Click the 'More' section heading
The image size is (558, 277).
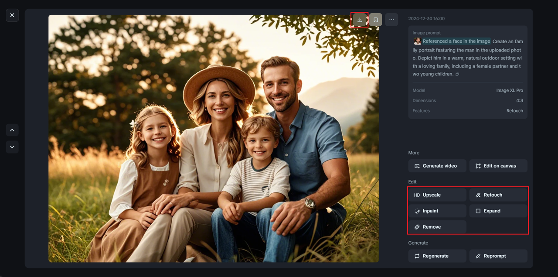tap(414, 153)
